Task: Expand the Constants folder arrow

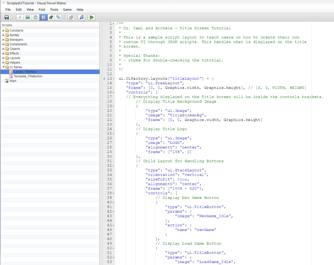Action: click(x=3, y=31)
